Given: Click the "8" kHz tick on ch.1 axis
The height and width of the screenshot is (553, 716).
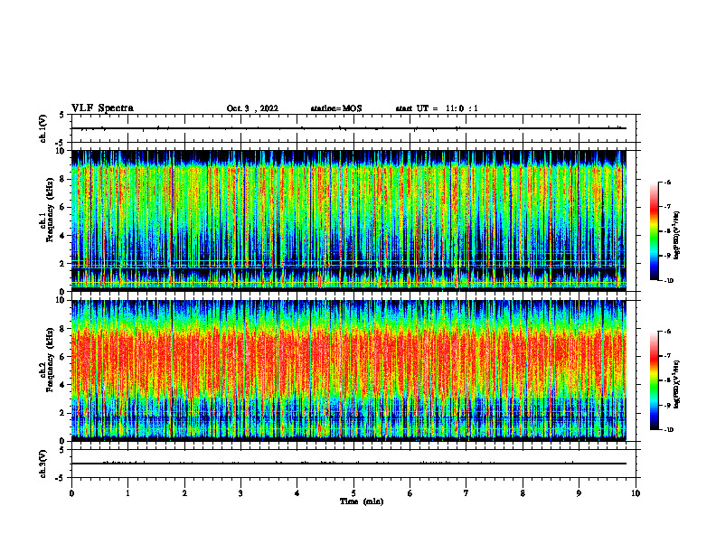Looking at the screenshot, I should [x=63, y=179].
